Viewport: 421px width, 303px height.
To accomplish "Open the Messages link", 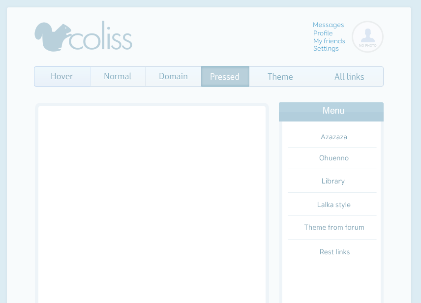I will 328,25.
